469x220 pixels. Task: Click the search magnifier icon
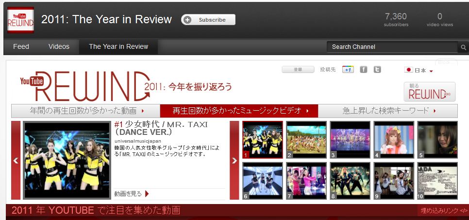[x=463, y=47]
